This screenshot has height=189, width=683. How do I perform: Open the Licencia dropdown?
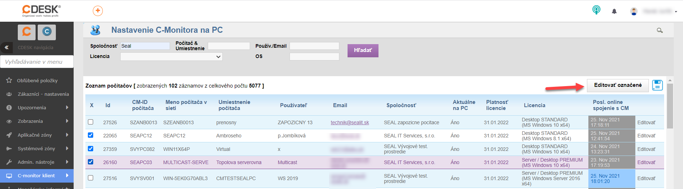171,57
